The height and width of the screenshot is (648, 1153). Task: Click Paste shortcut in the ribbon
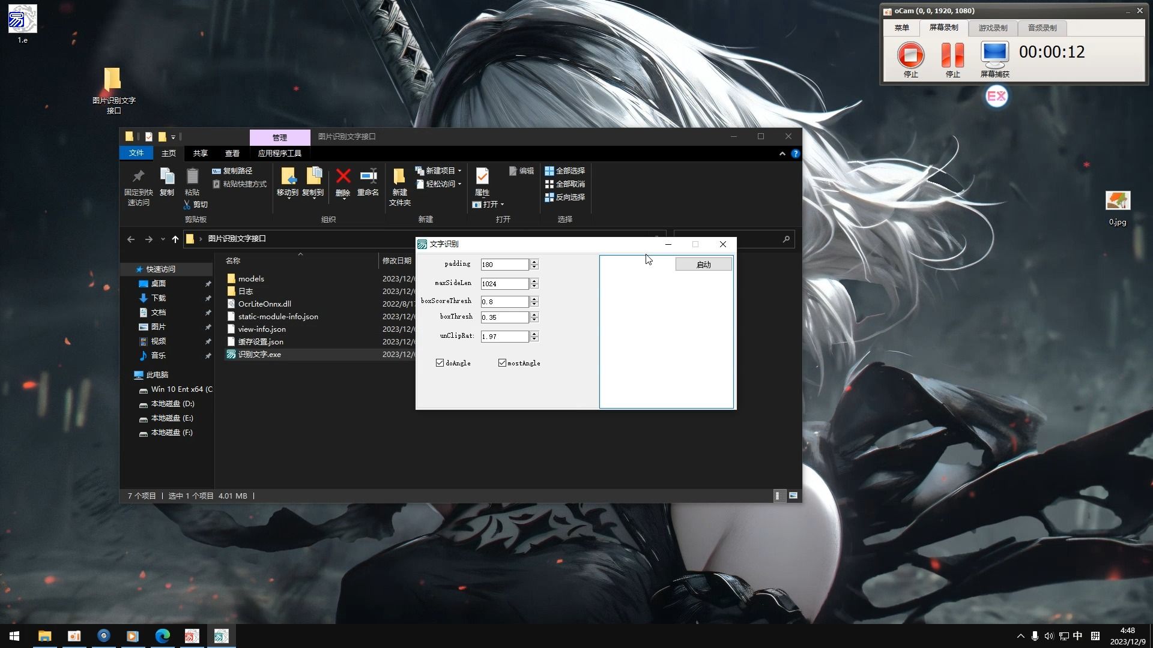click(239, 184)
